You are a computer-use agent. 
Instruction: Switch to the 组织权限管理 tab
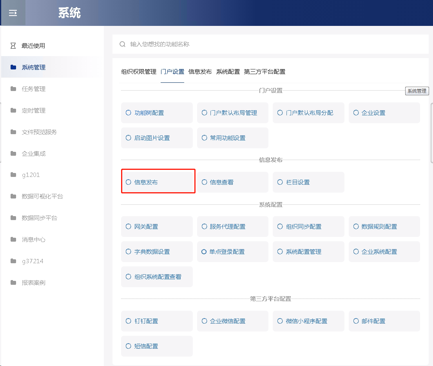139,72
